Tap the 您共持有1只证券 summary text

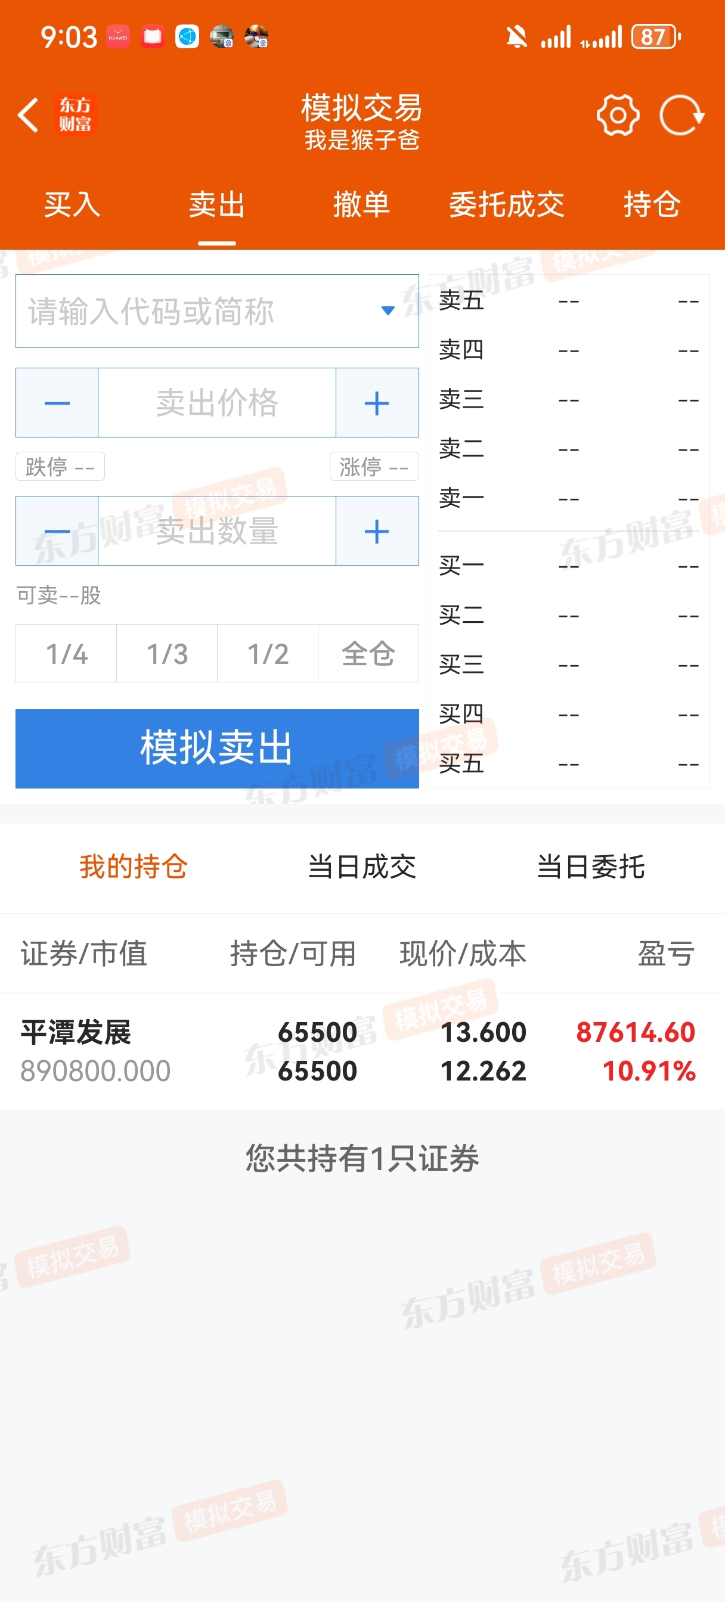[362, 1158]
